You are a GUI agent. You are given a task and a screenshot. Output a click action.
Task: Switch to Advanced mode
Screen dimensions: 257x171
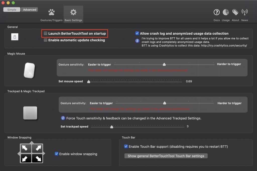30,10
